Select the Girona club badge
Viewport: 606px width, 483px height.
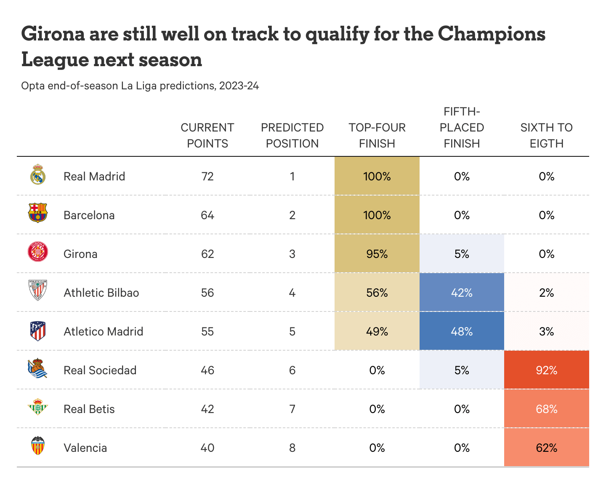click(38, 252)
